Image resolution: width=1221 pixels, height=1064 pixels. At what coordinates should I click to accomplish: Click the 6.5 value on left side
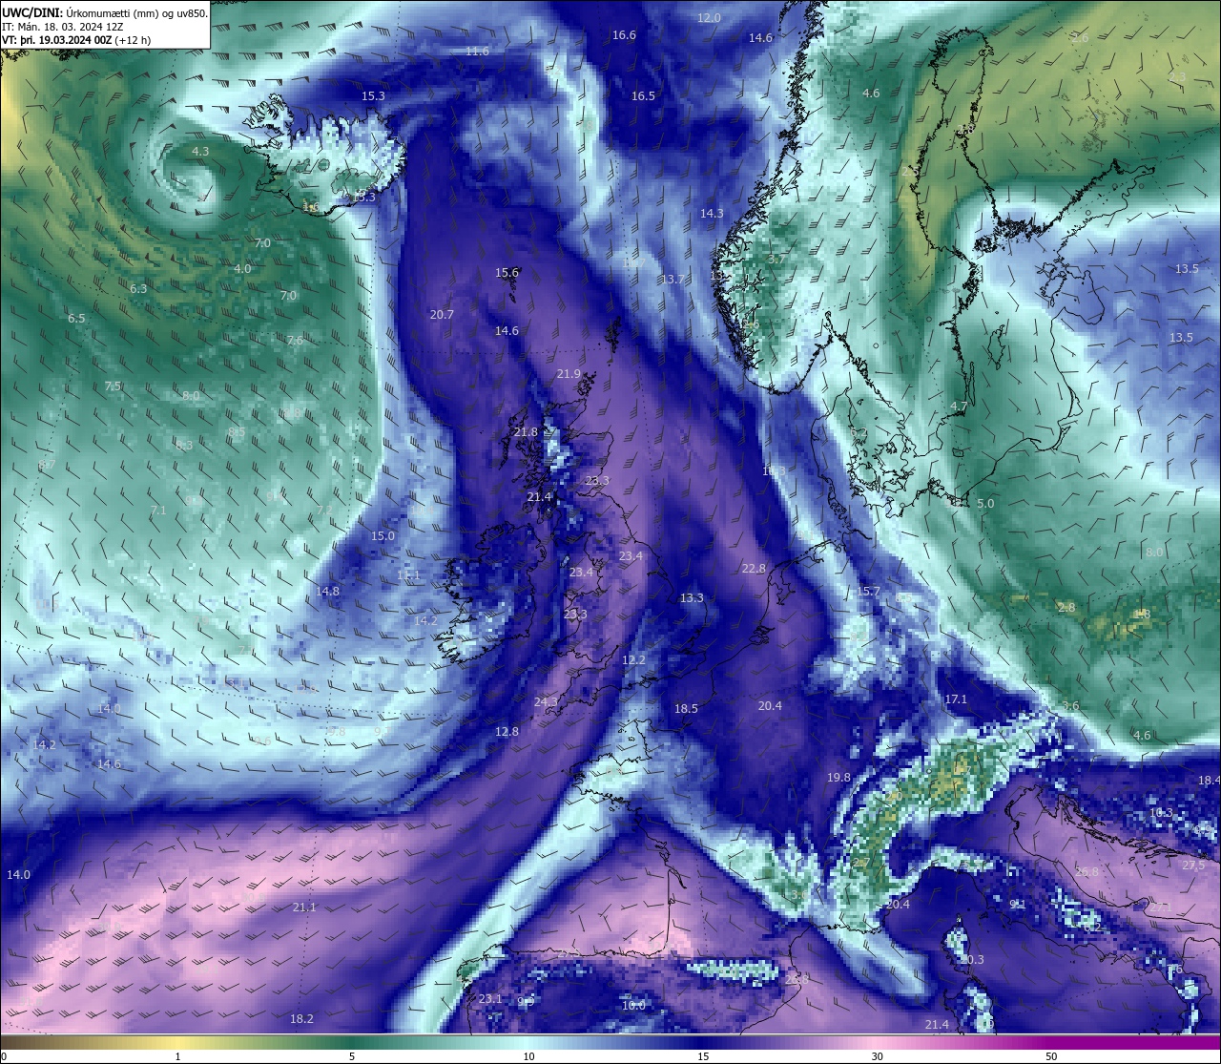[76, 319]
